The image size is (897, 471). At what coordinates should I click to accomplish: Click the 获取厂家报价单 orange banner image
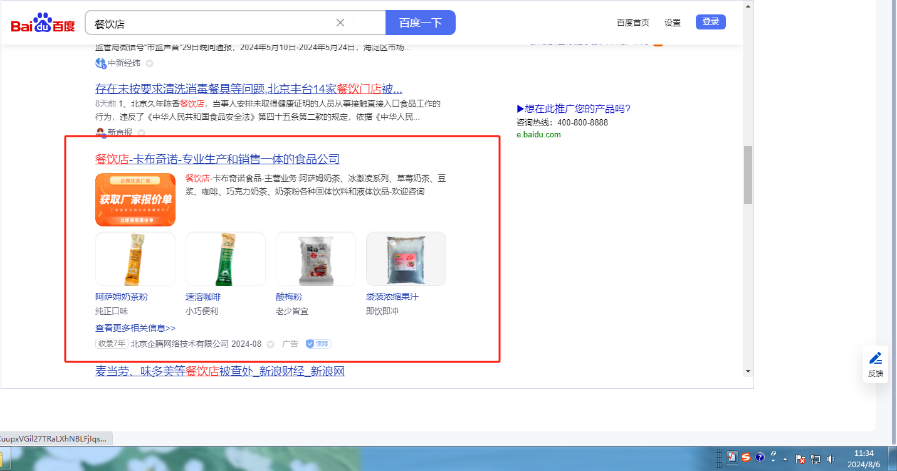135,199
